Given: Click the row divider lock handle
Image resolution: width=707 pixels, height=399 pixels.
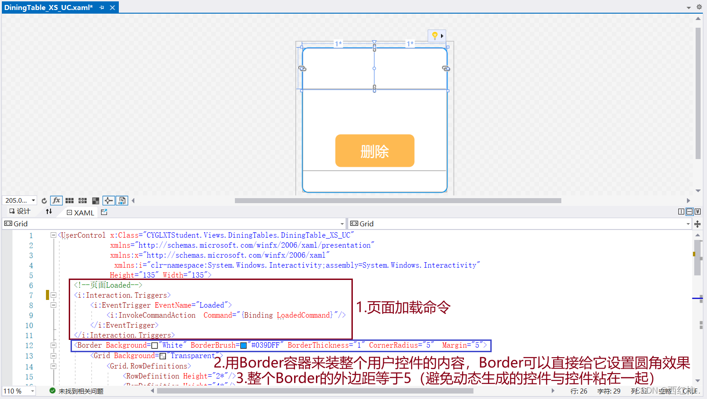Looking at the screenshot, I should [x=374, y=89].
